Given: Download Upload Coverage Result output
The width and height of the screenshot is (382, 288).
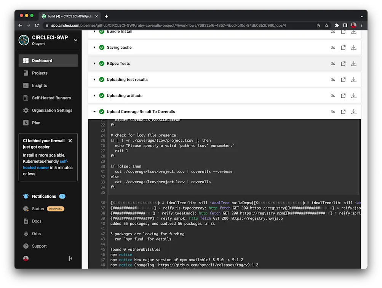Looking at the screenshot, I should 354,112.
